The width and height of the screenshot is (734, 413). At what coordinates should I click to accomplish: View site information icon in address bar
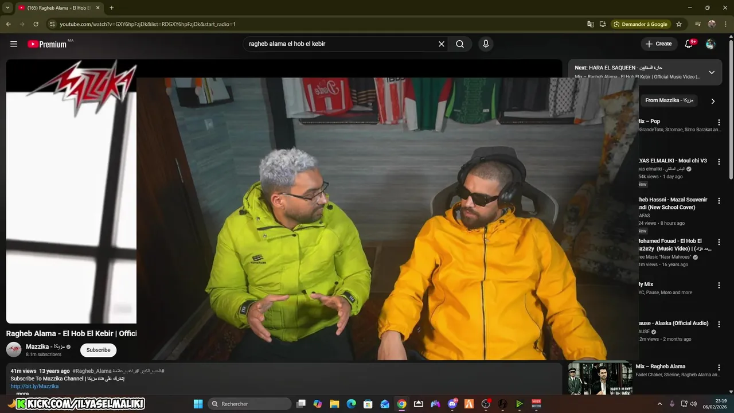(52, 24)
